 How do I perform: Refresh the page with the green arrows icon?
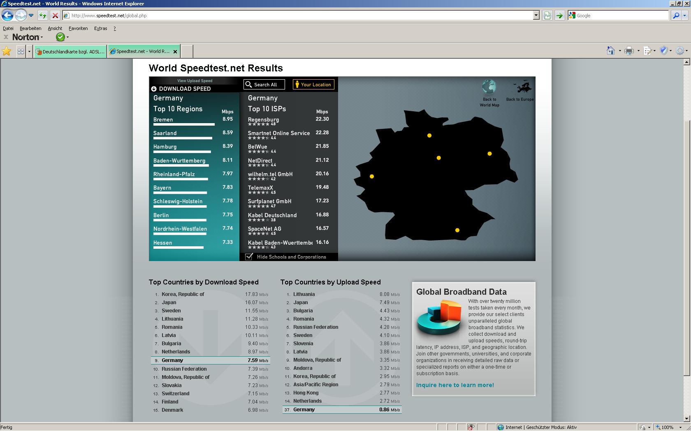click(x=43, y=16)
